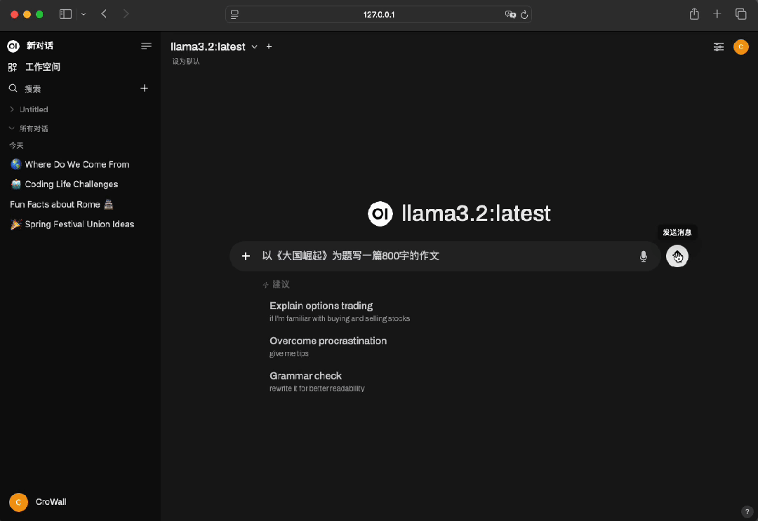Viewport: 758px width, 521px height.
Task: Open a new Safari tab
Action: click(x=717, y=14)
